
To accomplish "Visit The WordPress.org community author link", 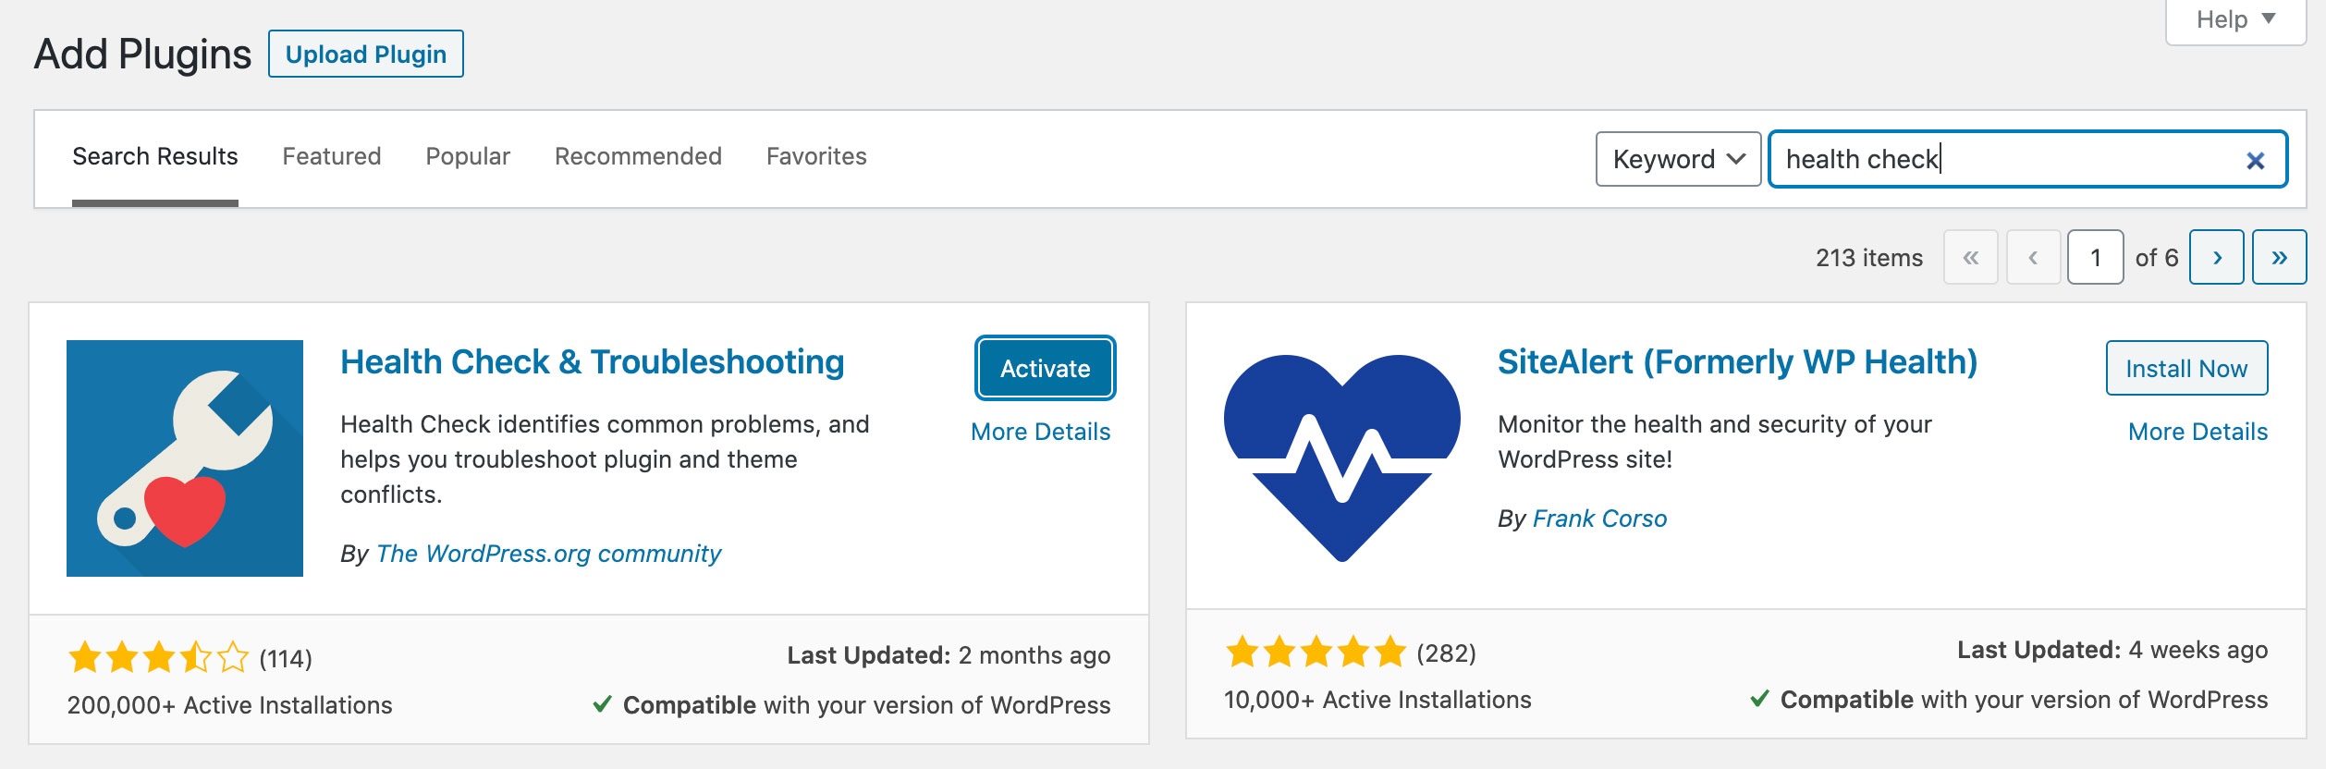I will (548, 554).
